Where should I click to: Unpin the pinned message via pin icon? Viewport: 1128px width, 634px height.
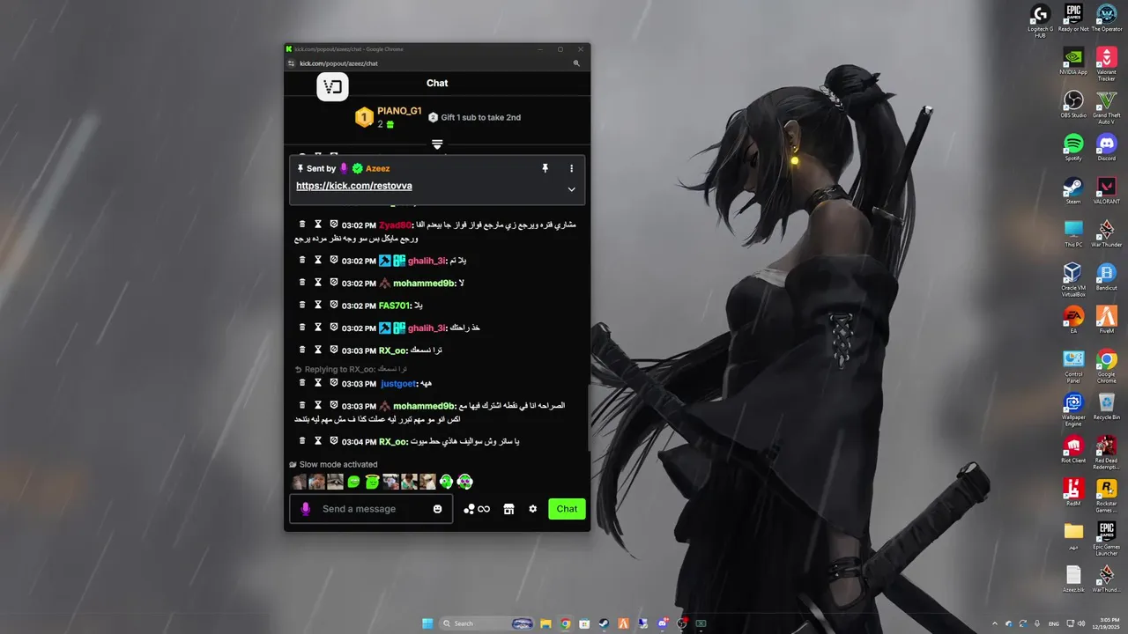[x=545, y=168]
